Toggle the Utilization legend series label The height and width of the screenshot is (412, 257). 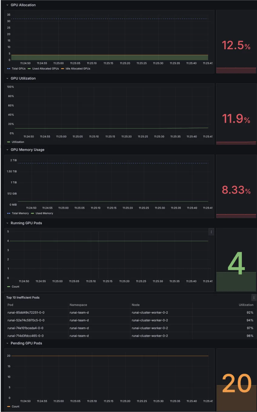point(18,142)
